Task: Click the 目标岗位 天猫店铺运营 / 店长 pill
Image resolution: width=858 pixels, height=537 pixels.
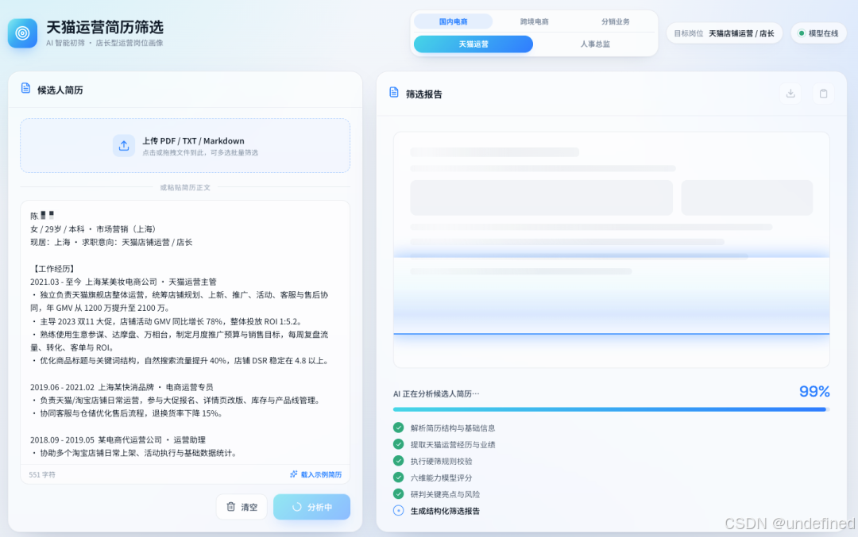Action: click(724, 33)
